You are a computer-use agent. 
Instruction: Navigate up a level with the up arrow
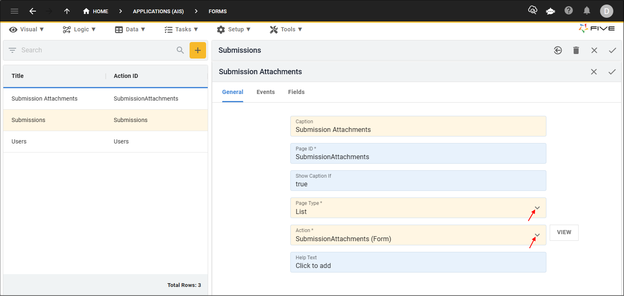tap(66, 11)
